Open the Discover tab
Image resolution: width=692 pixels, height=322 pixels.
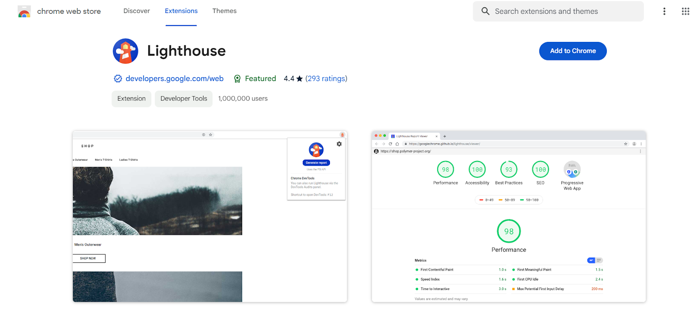(137, 11)
